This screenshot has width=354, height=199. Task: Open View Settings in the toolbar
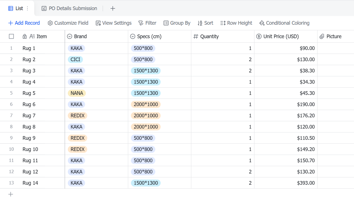[x=114, y=23]
